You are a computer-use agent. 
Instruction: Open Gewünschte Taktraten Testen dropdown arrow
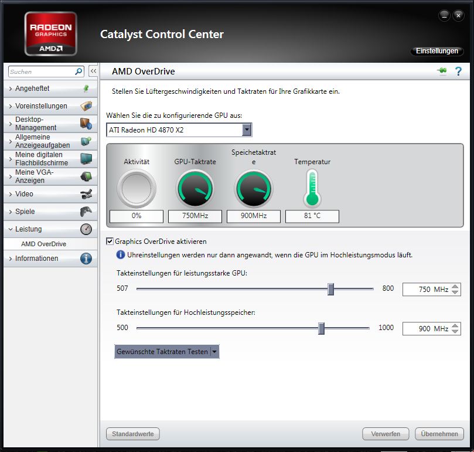click(214, 352)
